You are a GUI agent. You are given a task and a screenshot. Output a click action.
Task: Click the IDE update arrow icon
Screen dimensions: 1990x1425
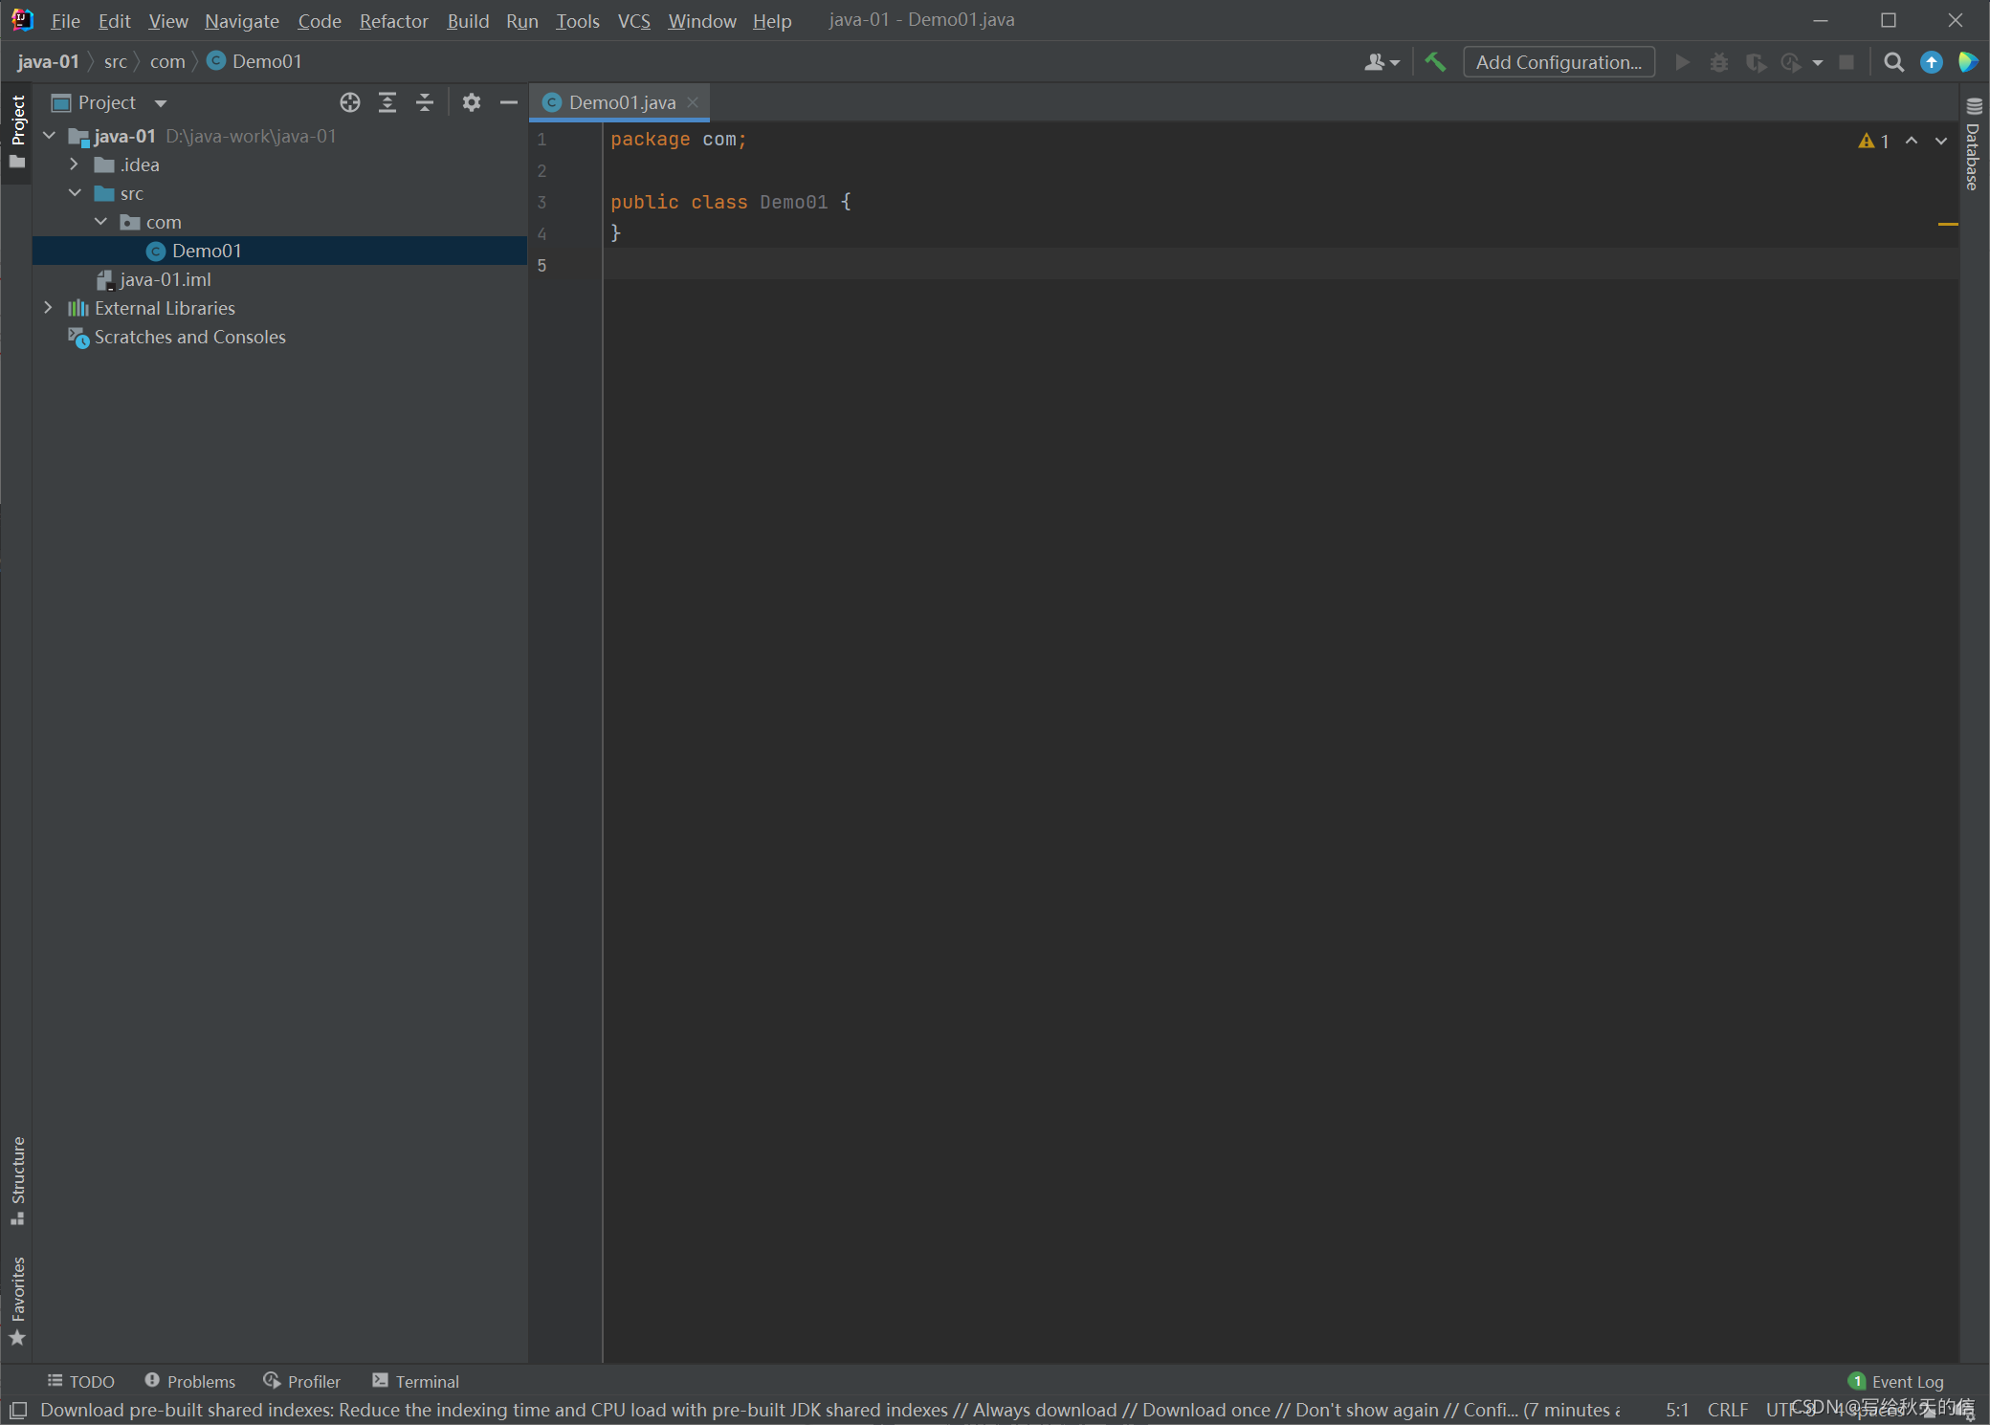pyautogui.click(x=1932, y=62)
